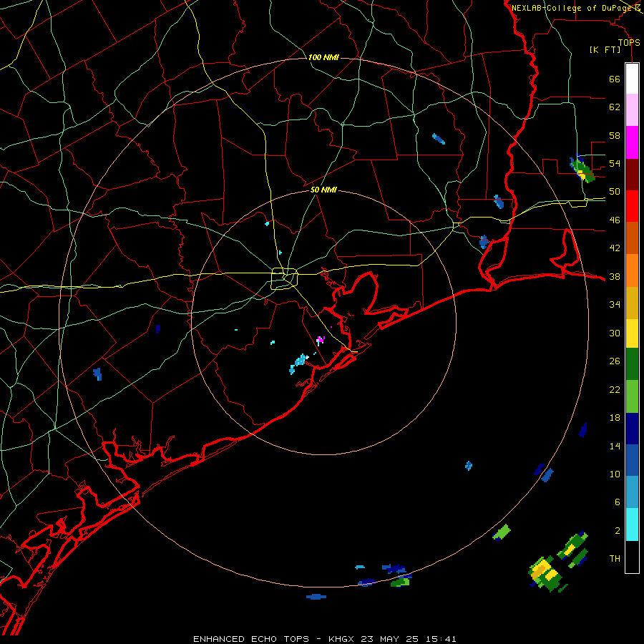Click the '54' legend value
Image resolution: width=644 pixels, height=644 pixels.
pyautogui.click(x=615, y=163)
